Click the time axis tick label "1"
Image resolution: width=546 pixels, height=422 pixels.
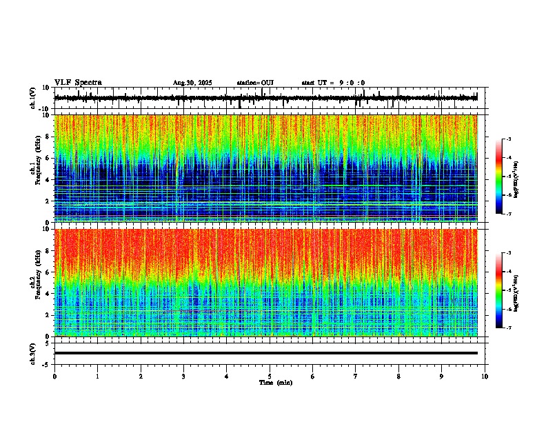pos(97,376)
